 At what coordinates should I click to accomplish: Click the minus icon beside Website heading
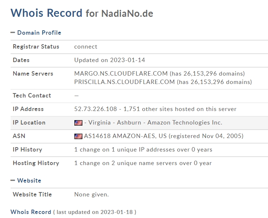point(13,180)
